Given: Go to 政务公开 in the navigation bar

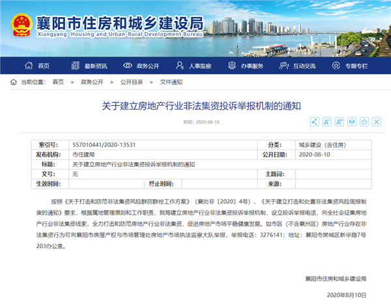Looking at the screenshot, I should pos(143,66).
